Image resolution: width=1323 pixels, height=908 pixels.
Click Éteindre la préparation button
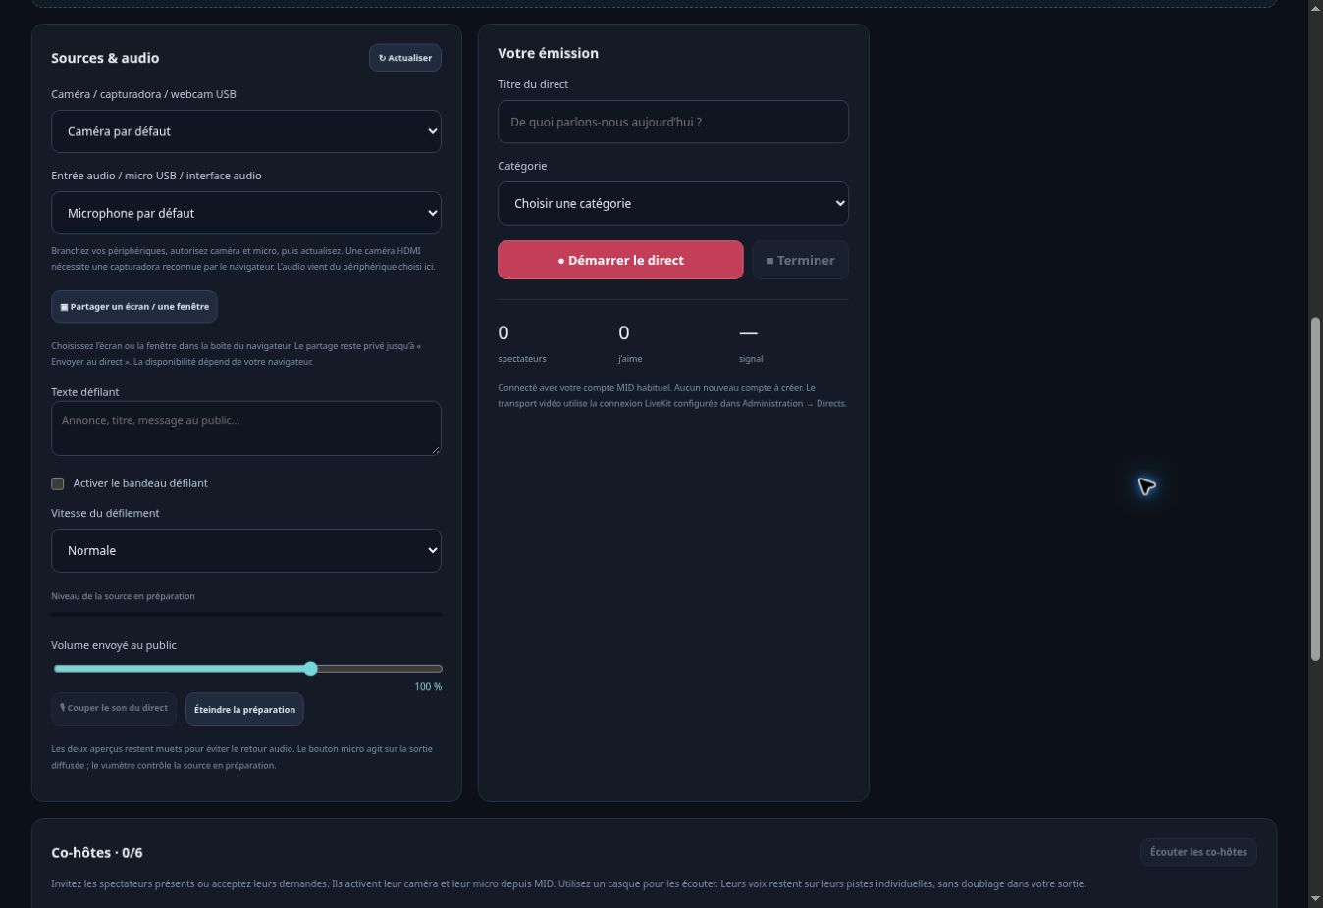click(x=244, y=709)
